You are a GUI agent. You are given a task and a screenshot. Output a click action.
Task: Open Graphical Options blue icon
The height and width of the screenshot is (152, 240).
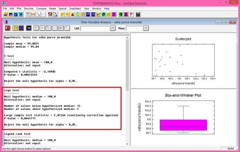tap(21, 28)
